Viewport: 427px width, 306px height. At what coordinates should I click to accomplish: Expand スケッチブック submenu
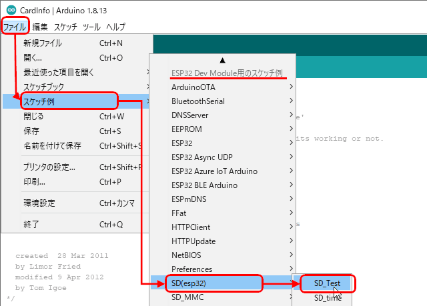75,87
